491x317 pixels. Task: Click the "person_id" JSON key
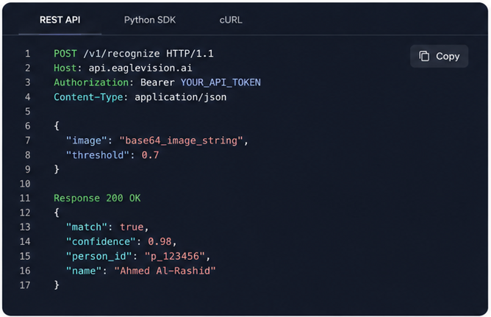pos(98,256)
